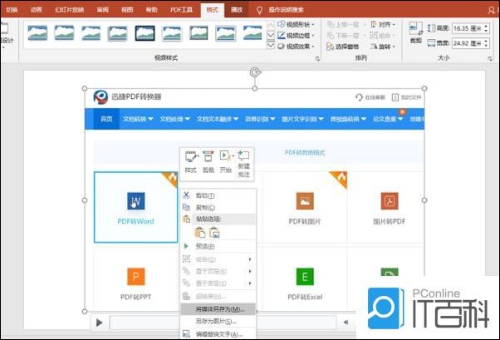Open the 对齐 align dropdown

[383, 24]
